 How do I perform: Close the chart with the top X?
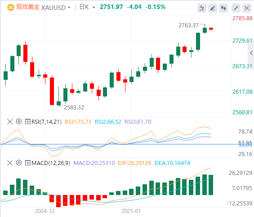pos(247,8)
